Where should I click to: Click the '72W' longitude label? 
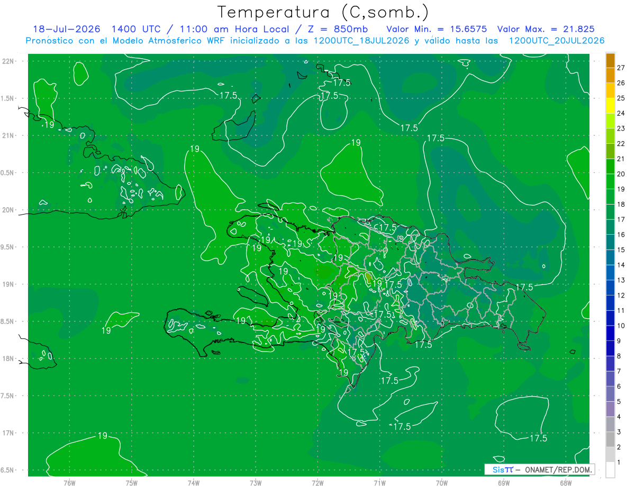click(317, 483)
